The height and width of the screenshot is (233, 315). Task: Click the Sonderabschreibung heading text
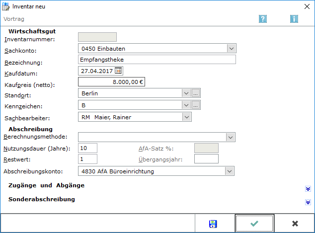42,199
